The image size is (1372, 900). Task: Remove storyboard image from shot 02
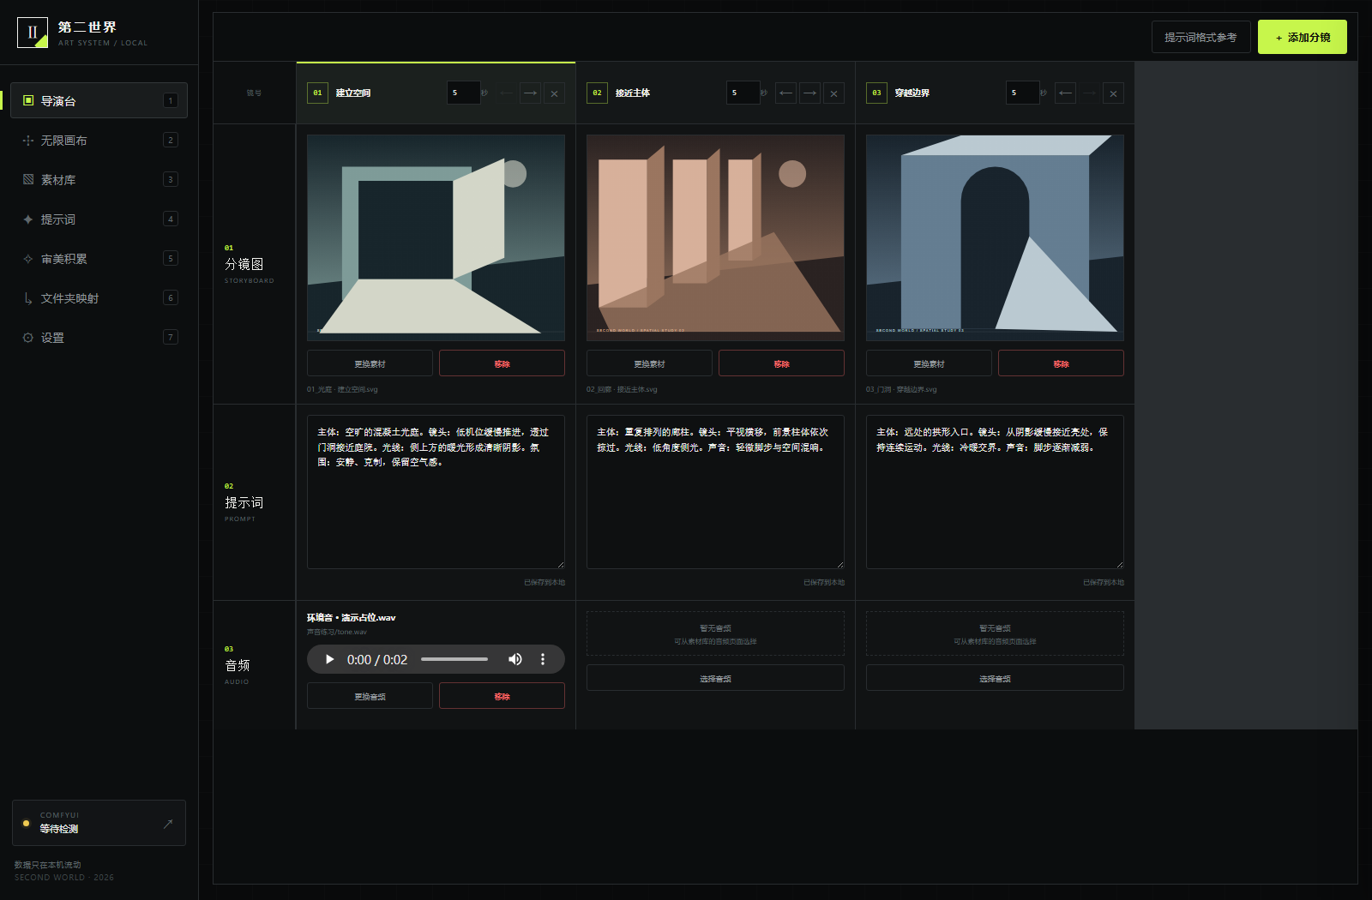pyautogui.click(x=781, y=363)
